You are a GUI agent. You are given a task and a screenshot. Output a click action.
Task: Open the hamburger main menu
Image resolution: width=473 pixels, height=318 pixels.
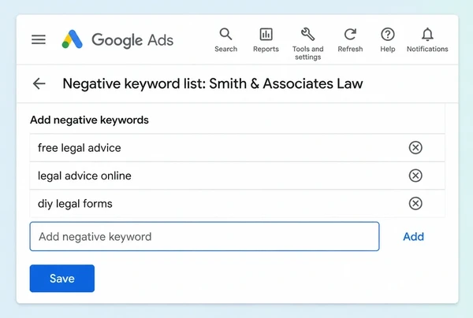tap(39, 39)
